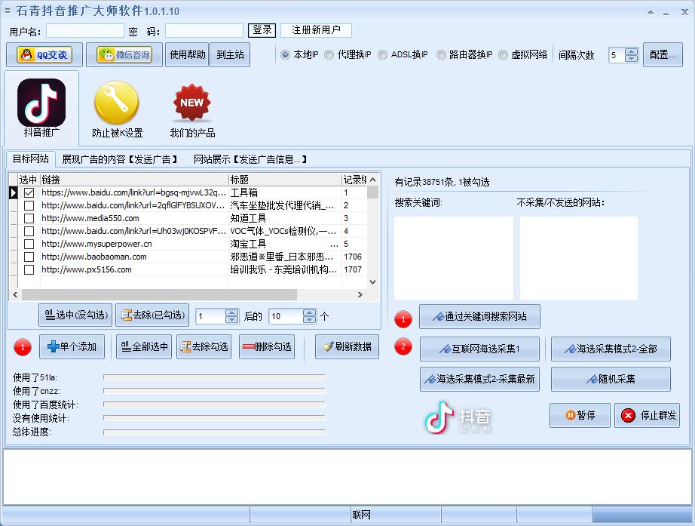Click 单个添加 plus button
Screen dimensions: 695x526
72,346
